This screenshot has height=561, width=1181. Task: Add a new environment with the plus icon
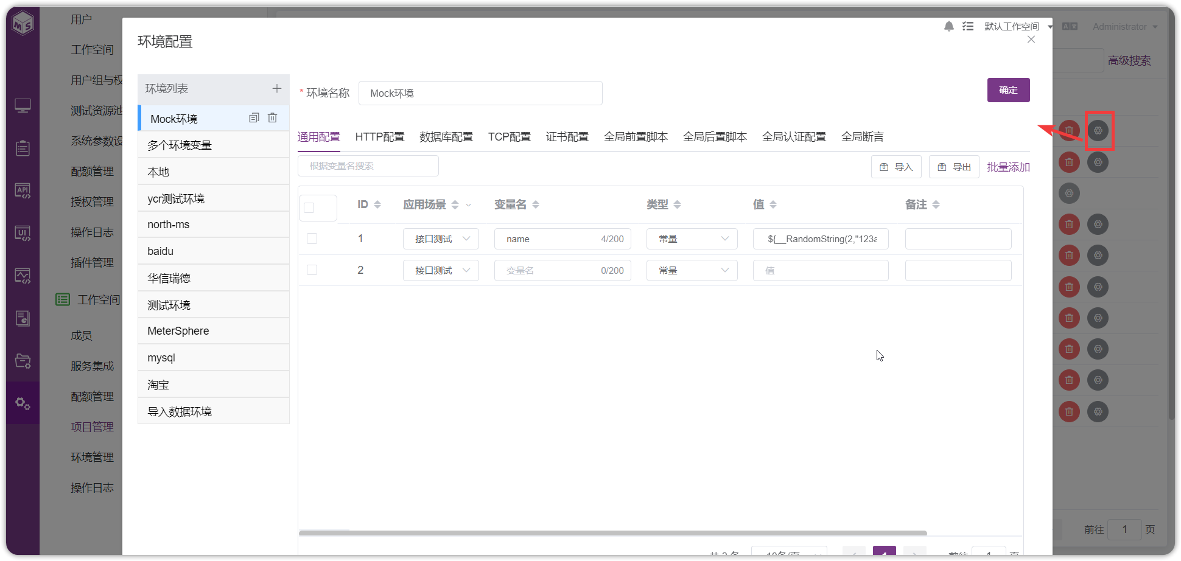coord(277,89)
